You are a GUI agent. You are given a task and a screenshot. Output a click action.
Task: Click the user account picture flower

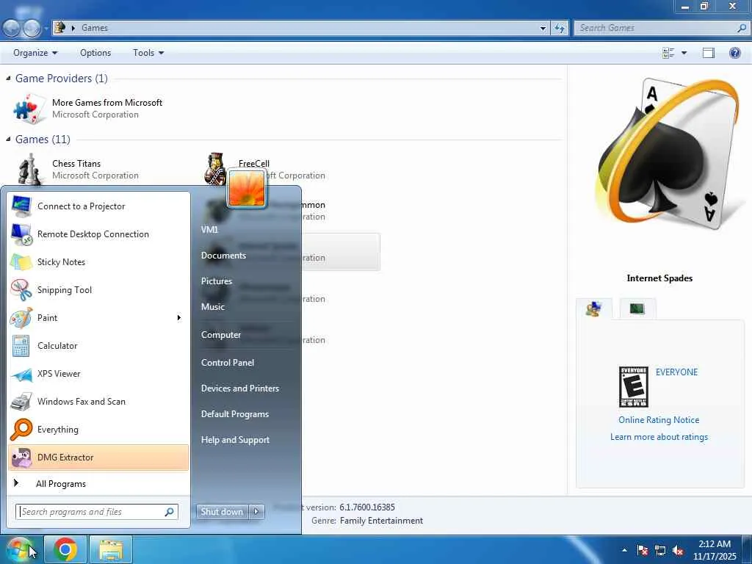pos(247,189)
